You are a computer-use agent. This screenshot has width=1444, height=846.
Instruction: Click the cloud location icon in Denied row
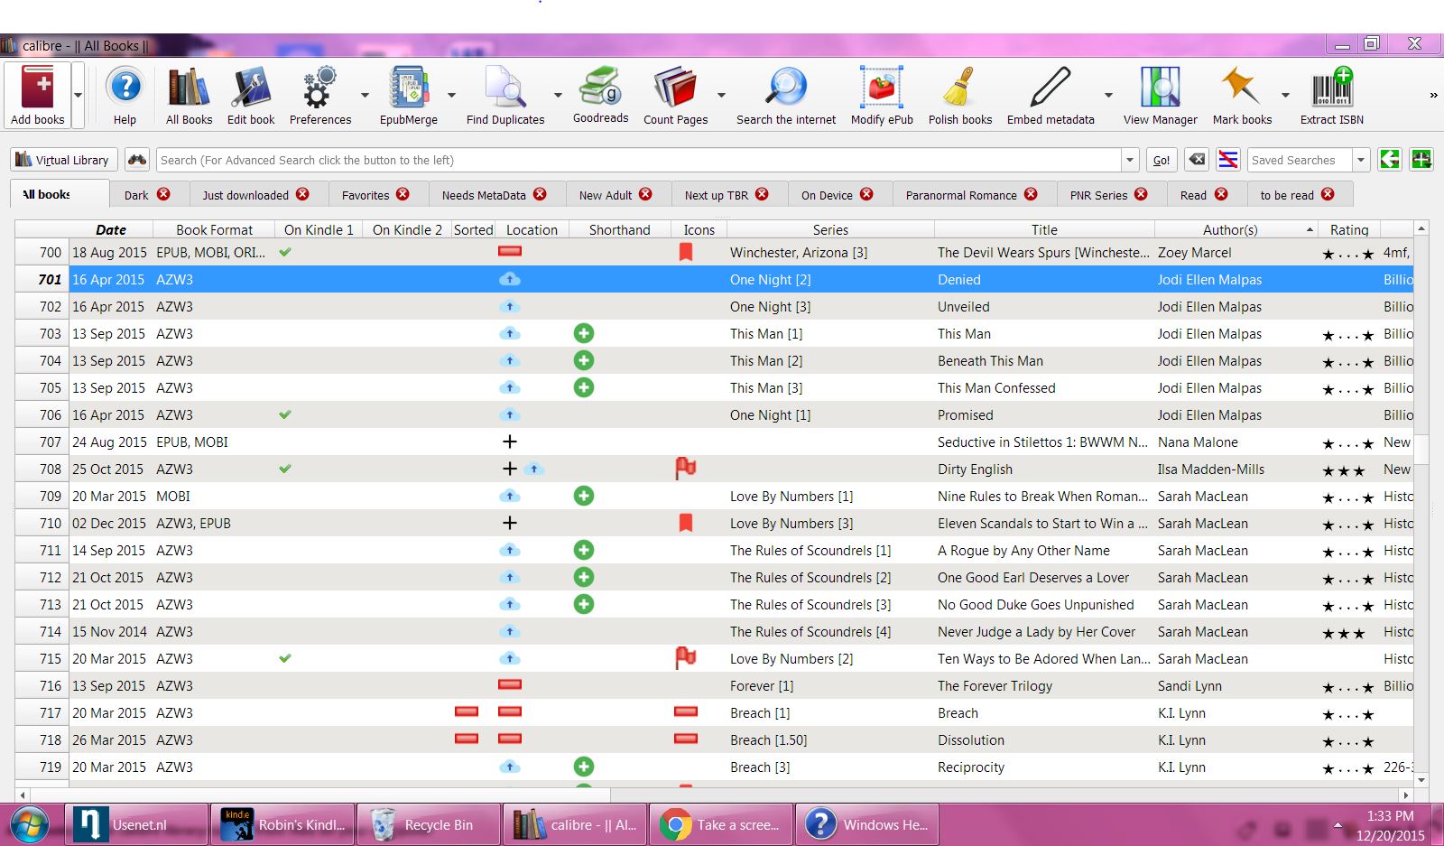(x=510, y=280)
